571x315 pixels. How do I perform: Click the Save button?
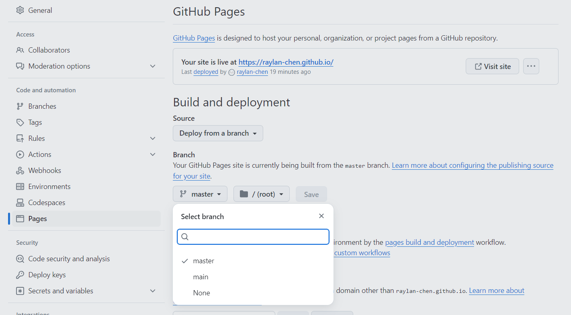coord(311,194)
